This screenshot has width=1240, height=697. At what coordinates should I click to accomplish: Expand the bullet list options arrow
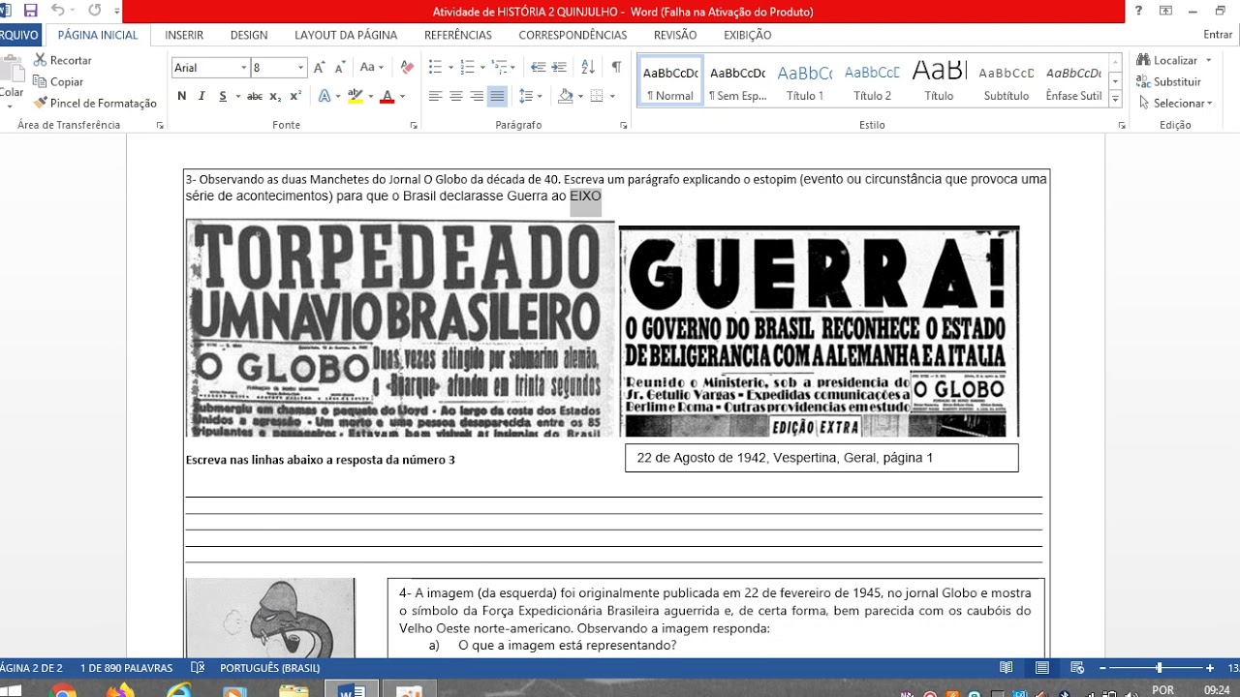pyautogui.click(x=449, y=68)
